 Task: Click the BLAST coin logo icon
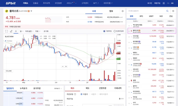coord(7,11)
